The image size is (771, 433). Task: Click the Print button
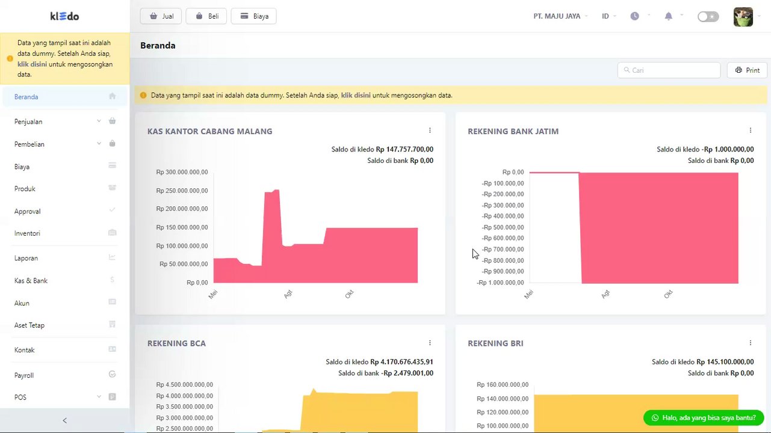pos(747,70)
